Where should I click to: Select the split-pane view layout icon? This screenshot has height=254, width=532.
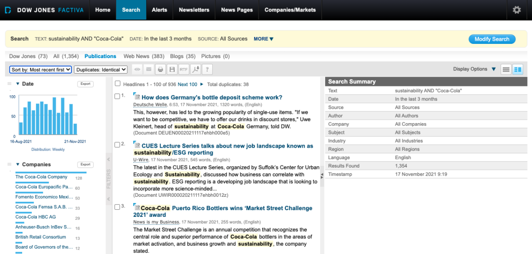click(517, 70)
